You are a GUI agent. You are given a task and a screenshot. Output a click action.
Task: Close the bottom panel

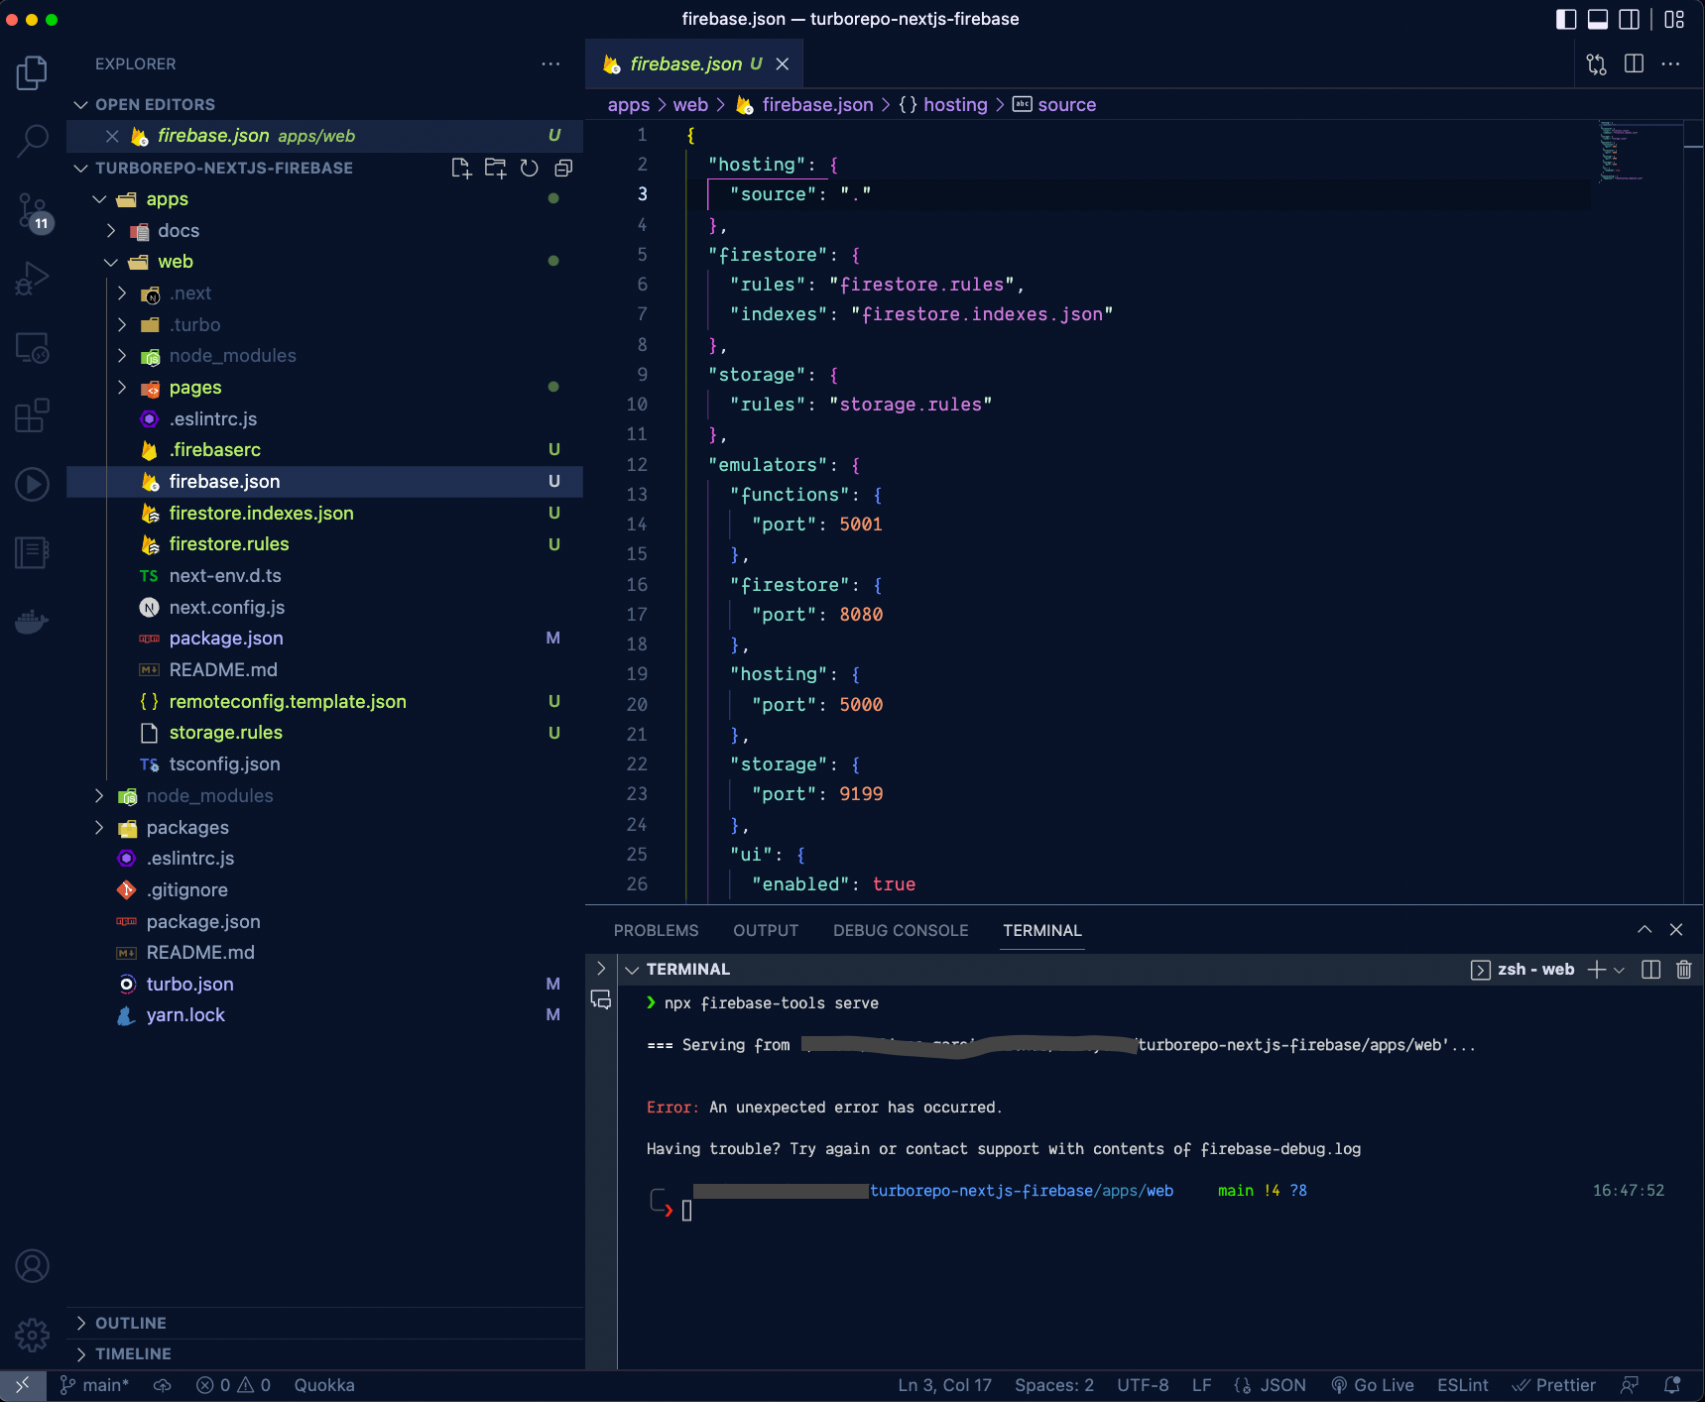point(1676,930)
